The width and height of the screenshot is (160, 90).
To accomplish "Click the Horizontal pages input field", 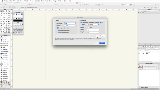I will (x=70, y=23).
